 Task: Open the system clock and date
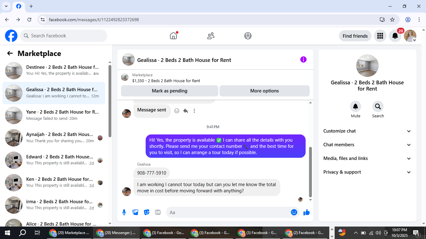tap(399, 233)
